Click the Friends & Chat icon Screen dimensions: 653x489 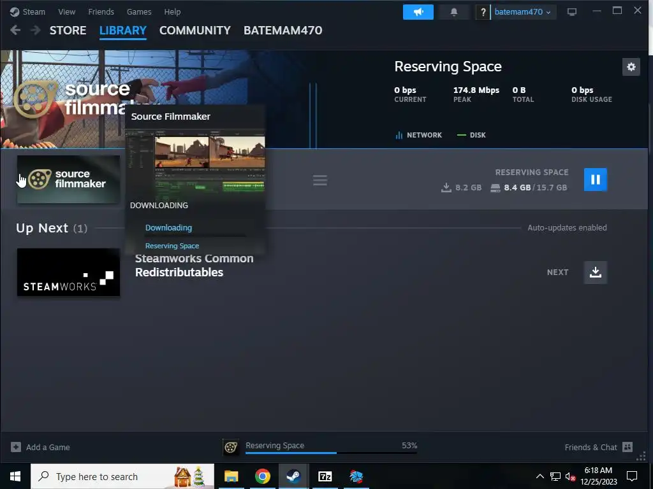click(627, 447)
